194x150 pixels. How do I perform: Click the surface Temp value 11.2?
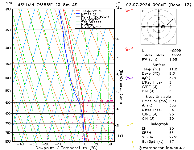coord(173,69)
